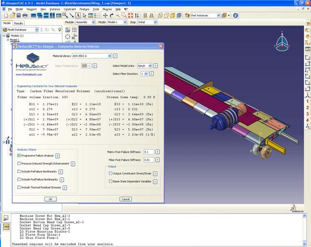The image size is (311, 247).
Task: Open the Model dropdown showing Model-1
Action: click(125, 22)
